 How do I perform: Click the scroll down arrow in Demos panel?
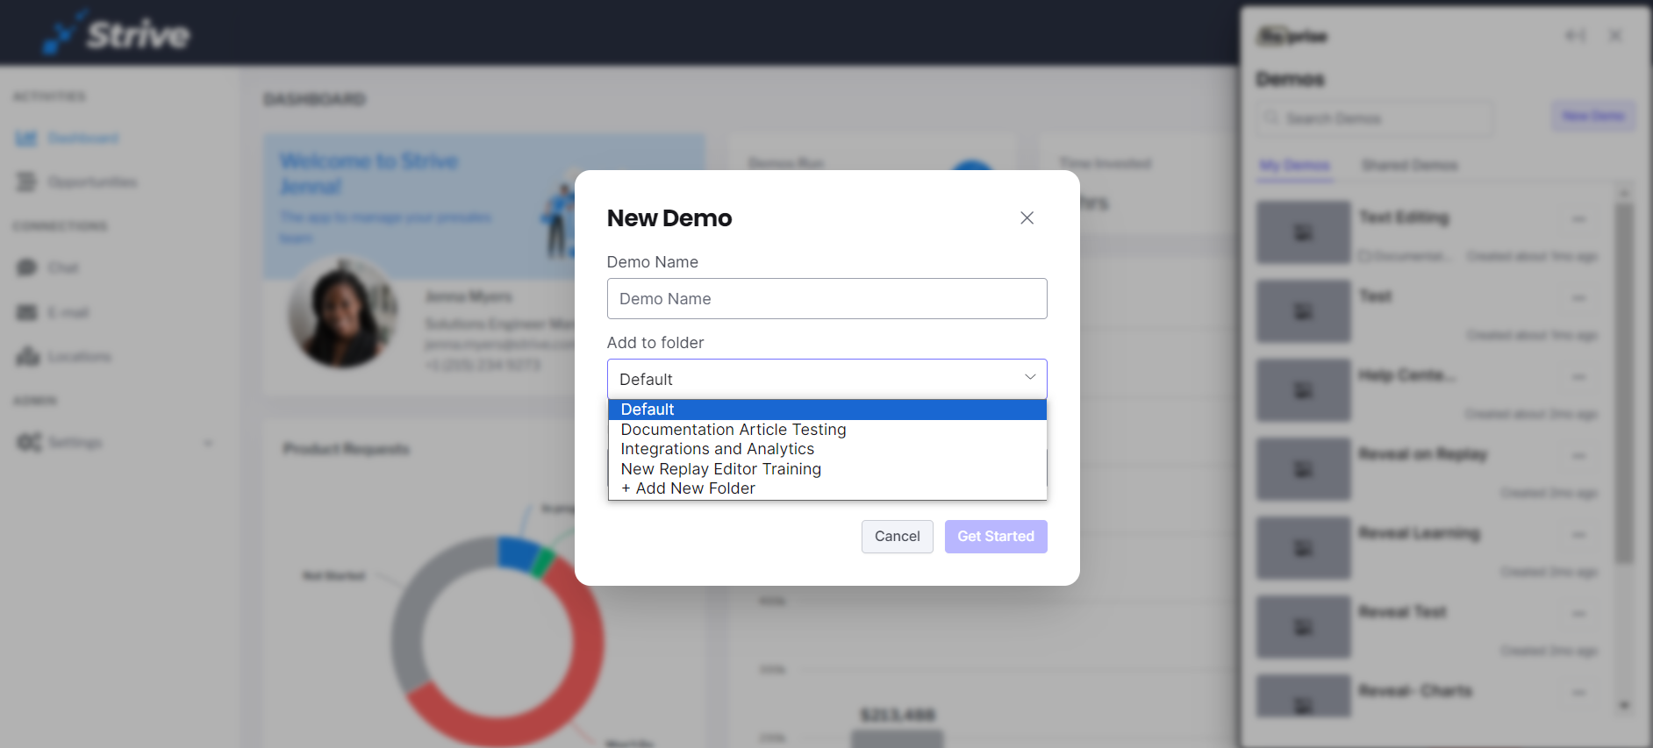pos(1625,705)
